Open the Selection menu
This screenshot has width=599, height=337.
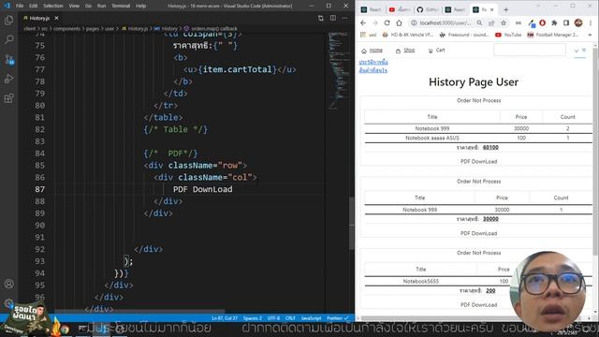click(x=53, y=6)
